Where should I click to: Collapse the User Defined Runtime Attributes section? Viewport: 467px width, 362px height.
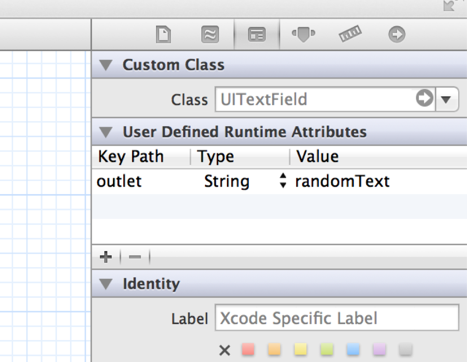[x=106, y=132]
